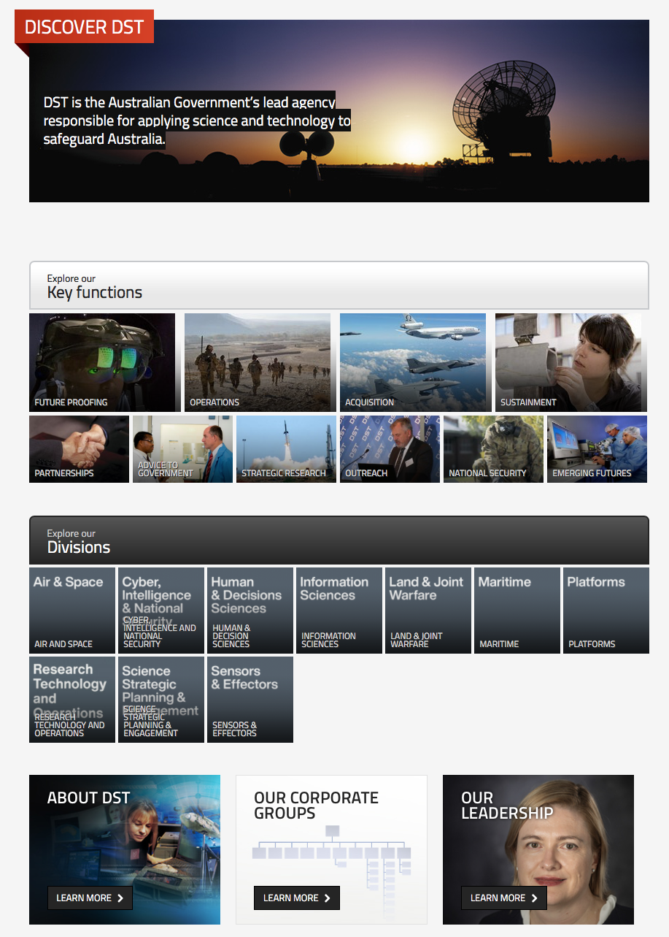Click Learn More under About DST
Screen dimensions: 669x937
tap(90, 898)
